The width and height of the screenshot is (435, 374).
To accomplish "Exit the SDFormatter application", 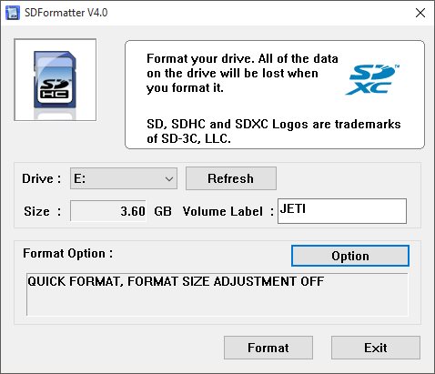I will click(376, 348).
